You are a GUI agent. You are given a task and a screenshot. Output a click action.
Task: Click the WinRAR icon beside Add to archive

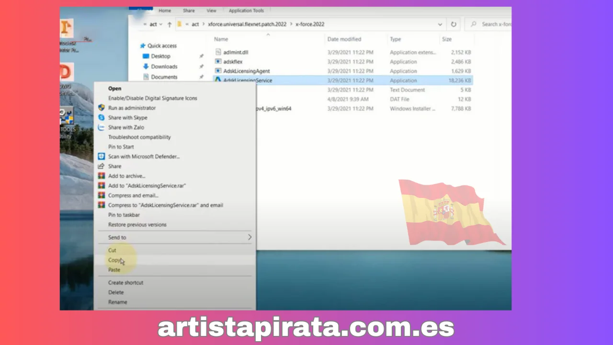[x=101, y=176]
